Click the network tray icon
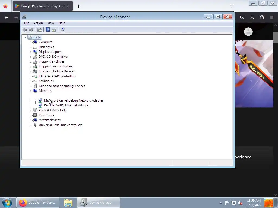 click(x=234, y=203)
